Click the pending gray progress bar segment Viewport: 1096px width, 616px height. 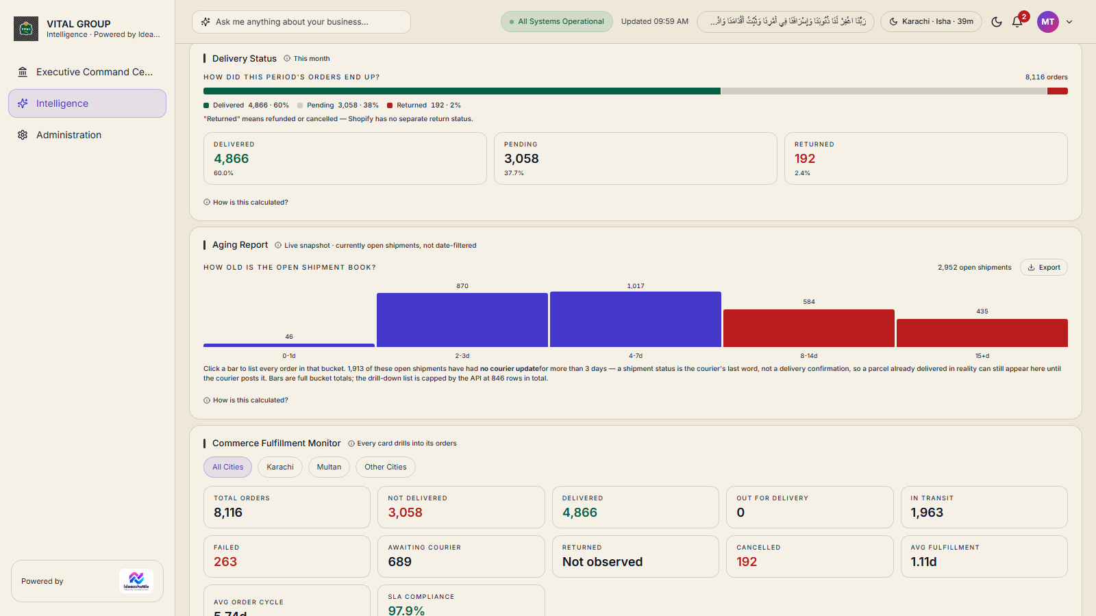884,91
